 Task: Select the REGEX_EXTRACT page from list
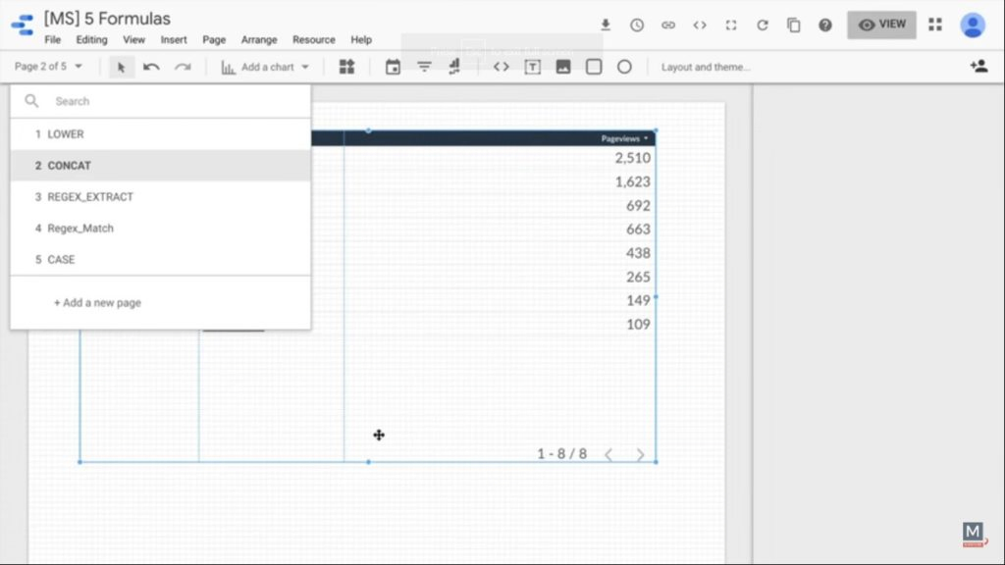[x=90, y=197]
